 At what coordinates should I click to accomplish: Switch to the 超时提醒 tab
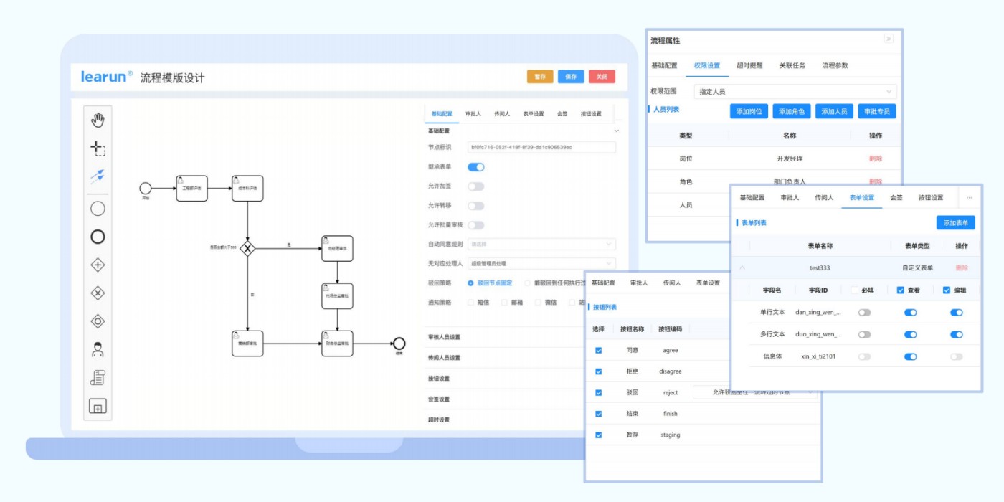click(x=749, y=65)
